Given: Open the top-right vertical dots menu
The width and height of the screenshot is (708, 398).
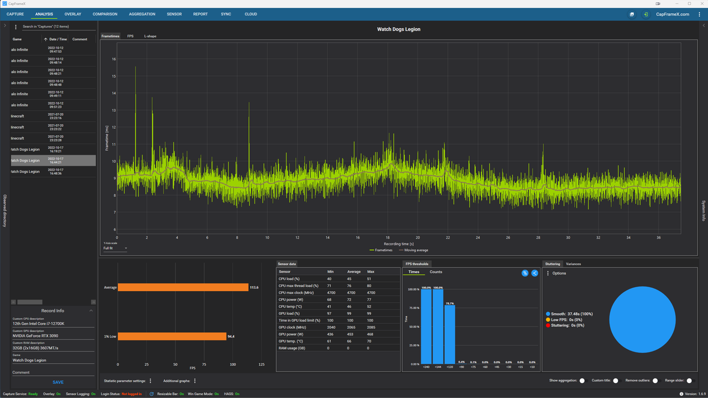Looking at the screenshot, I should point(699,14).
